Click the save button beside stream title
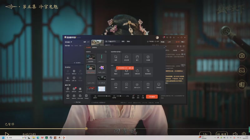The image size is (250, 140). pos(123,41)
